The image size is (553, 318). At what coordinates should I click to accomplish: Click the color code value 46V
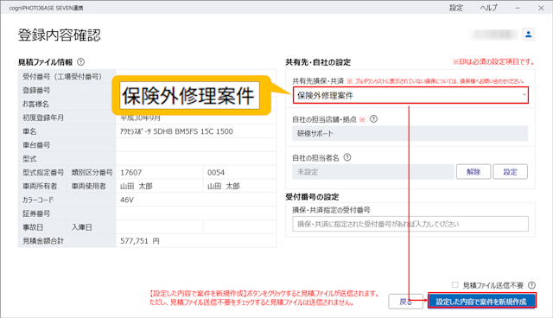click(127, 200)
